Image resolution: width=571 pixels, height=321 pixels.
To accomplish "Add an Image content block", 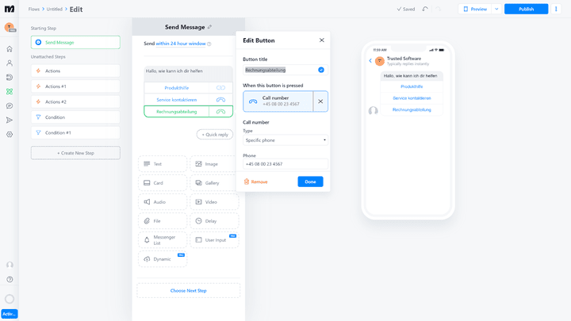I will 214,164.
